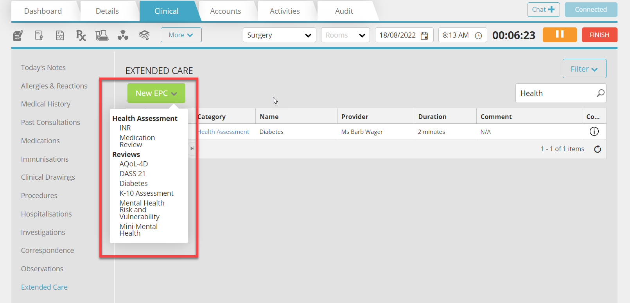Open the consultation notes pencil icon
The image size is (630, 303).
(18, 36)
